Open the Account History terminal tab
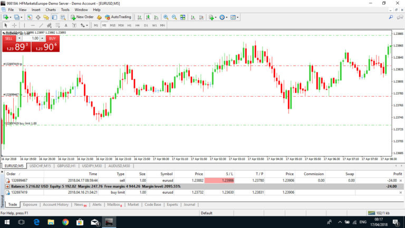 (55, 204)
